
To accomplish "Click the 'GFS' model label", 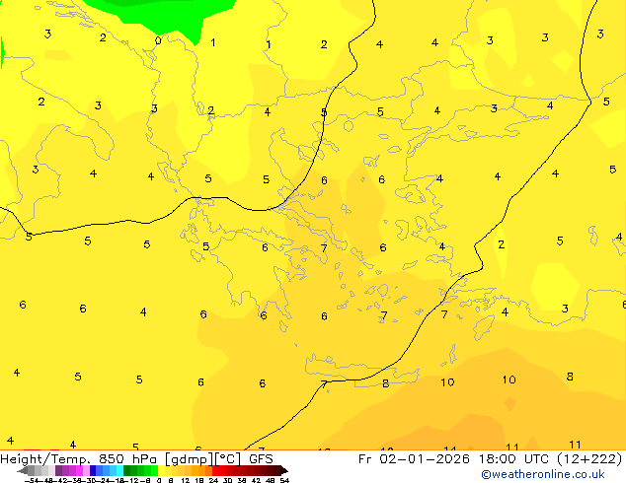I will pyautogui.click(x=261, y=458).
